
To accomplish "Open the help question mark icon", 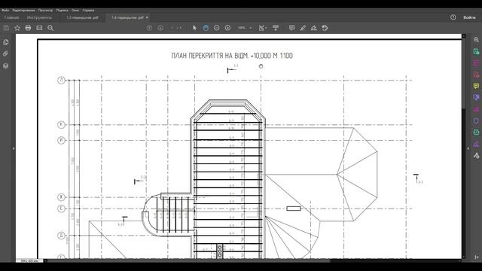I will coord(453,17).
